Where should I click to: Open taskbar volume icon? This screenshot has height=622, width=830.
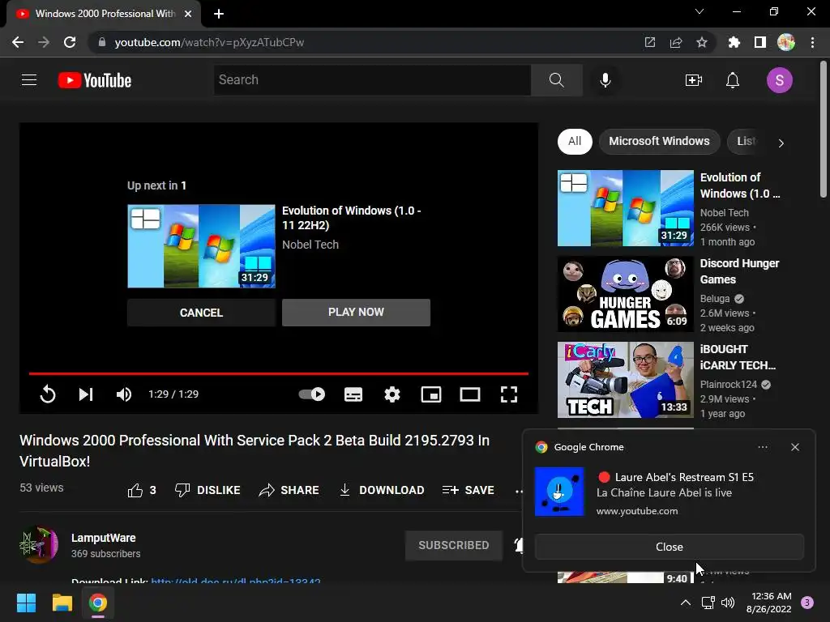(728, 603)
